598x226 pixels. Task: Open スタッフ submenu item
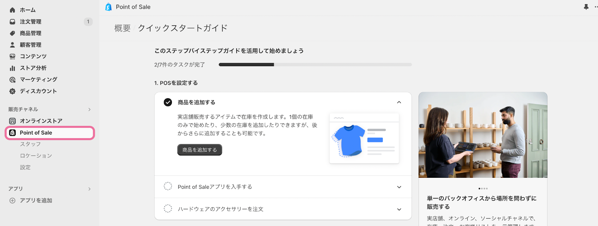(30, 144)
